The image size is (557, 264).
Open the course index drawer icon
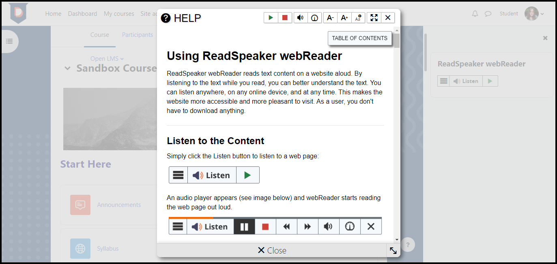coord(9,41)
